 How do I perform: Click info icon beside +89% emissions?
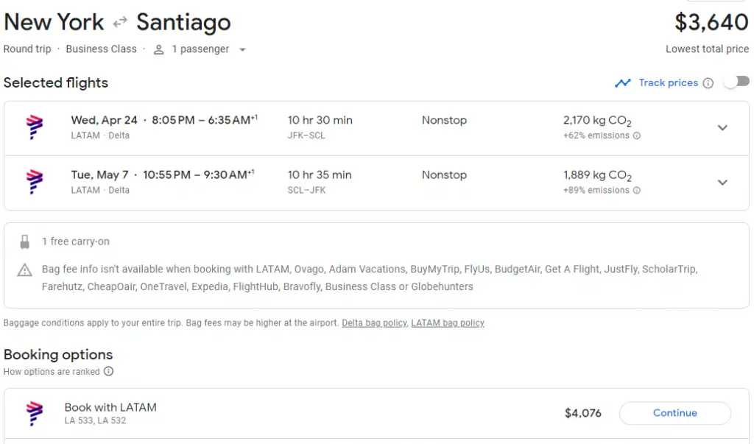pos(637,190)
